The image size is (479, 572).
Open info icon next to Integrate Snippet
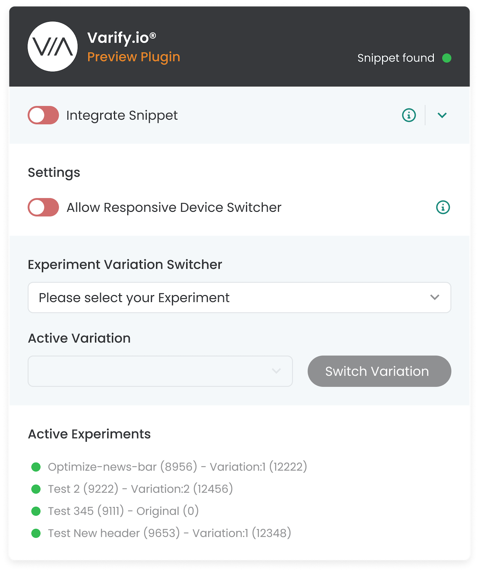coord(409,115)
